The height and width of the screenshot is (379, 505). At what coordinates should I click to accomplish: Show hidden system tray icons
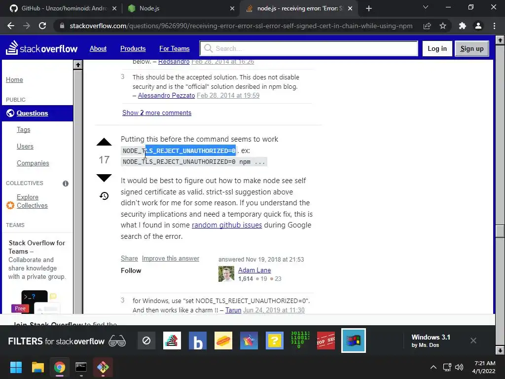[433, 367]
